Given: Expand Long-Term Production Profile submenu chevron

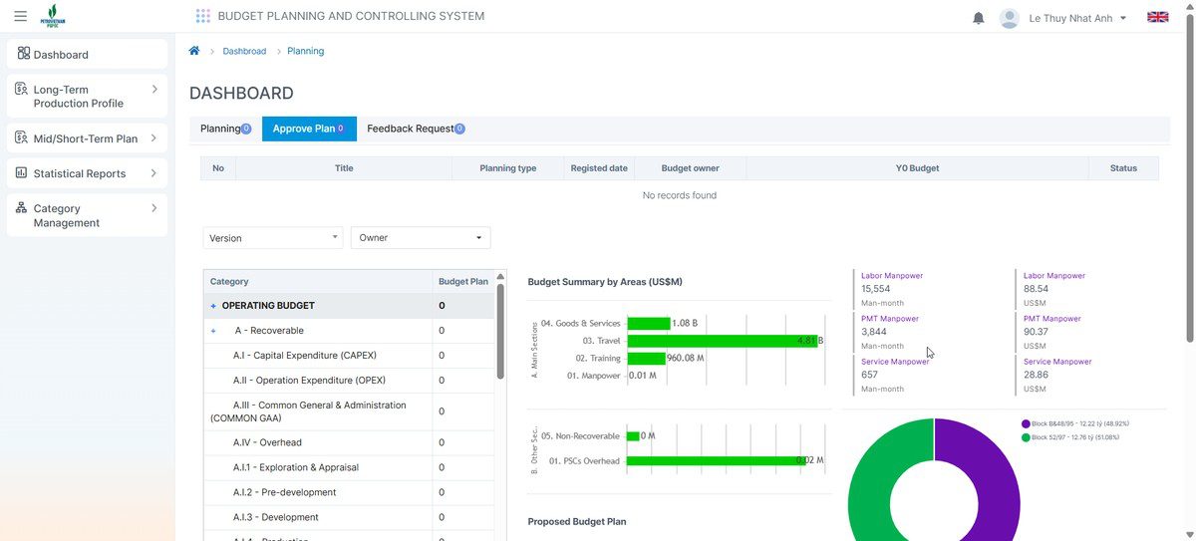Looking at the screenshot, I should point(154,90).
